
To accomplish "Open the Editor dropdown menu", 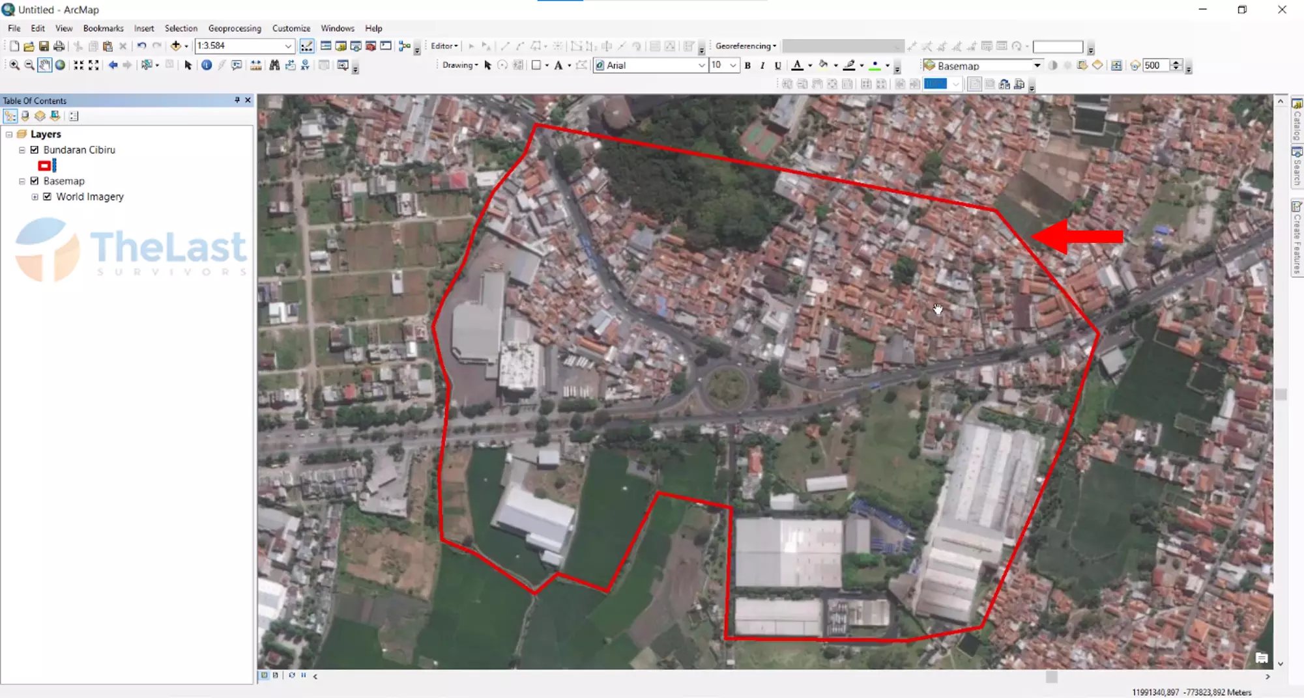I will (444, 46).
